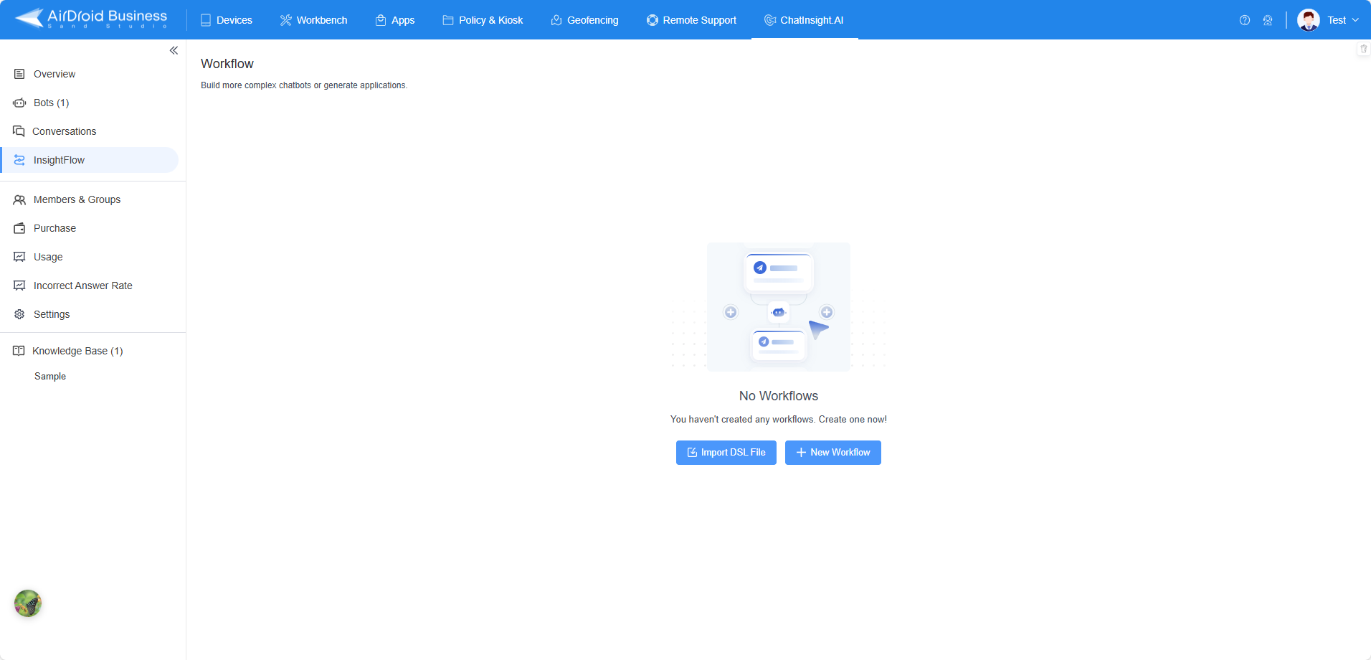1371x660 pixels.
Task: Click the AirDroid Business logo
Action: 91,19
